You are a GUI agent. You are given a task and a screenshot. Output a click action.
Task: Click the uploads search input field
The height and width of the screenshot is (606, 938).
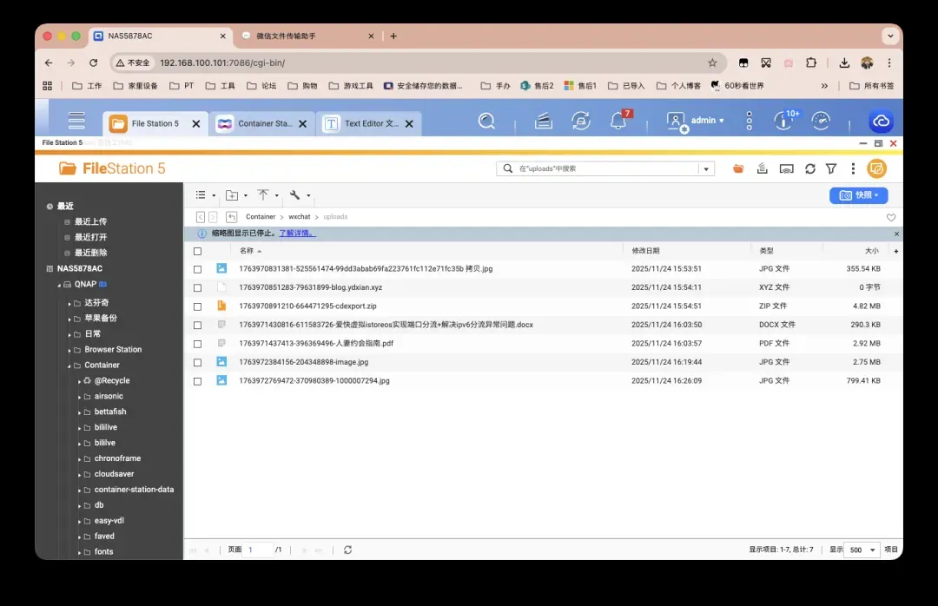pyautogui.click(x=606, y=168)
